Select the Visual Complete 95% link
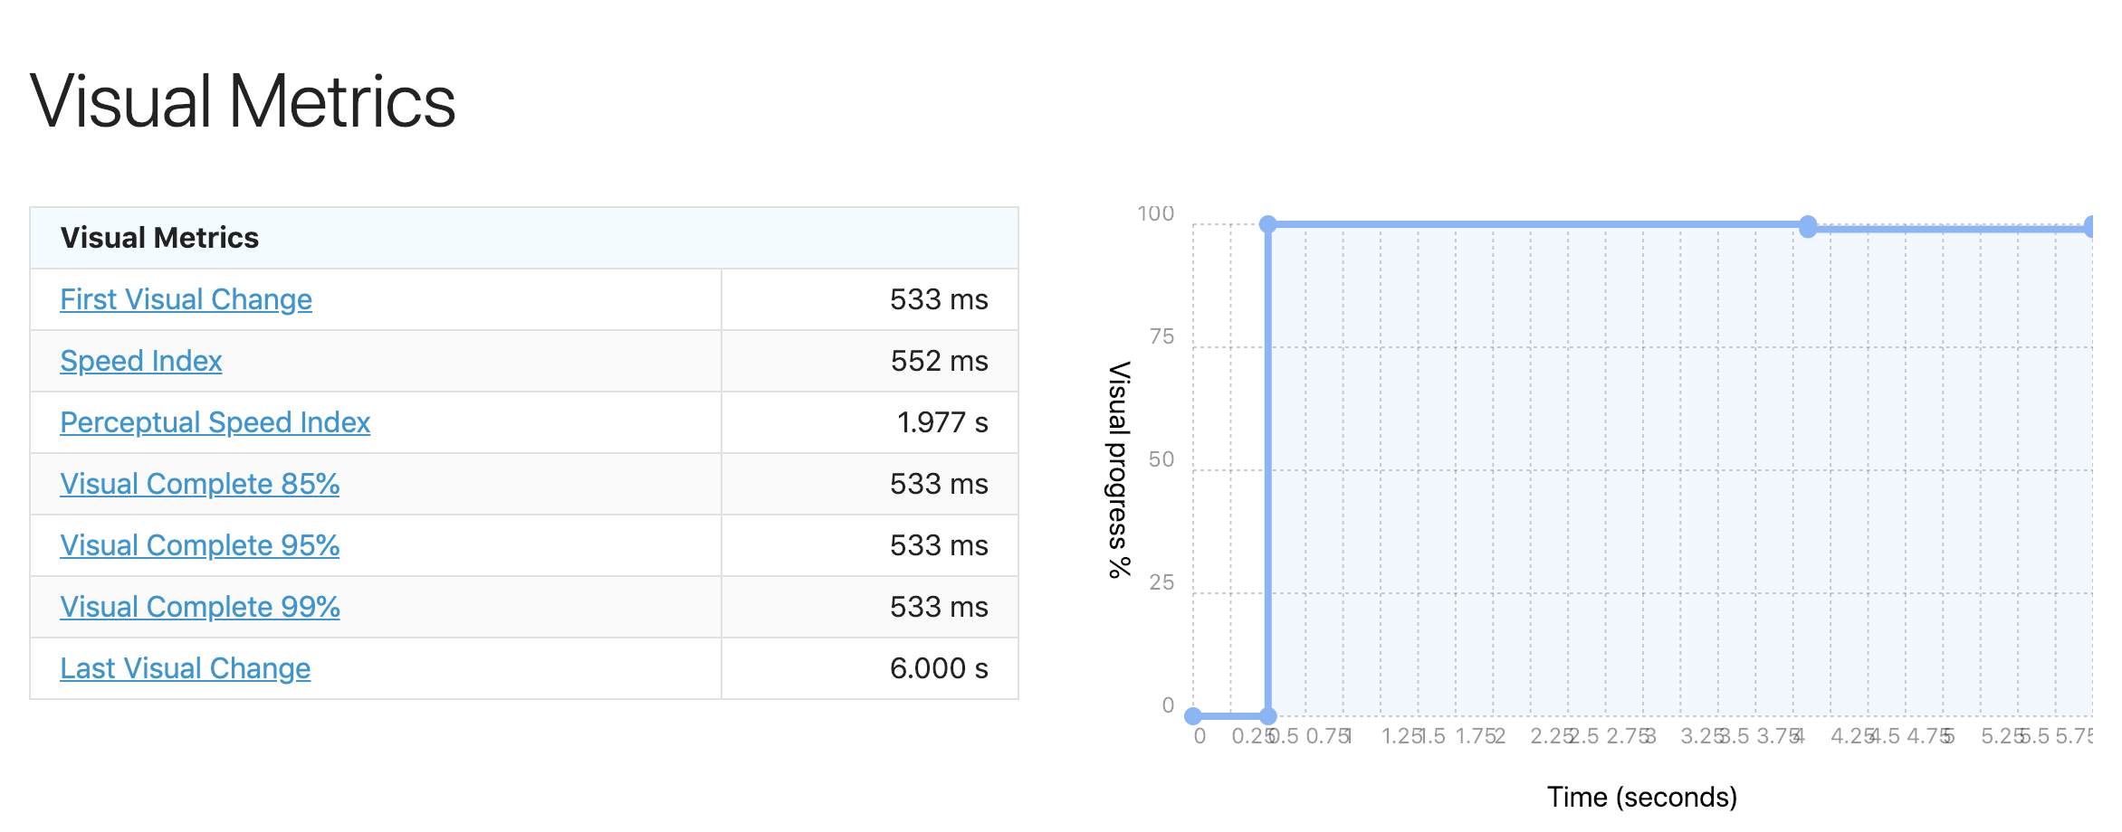 tap(199, 545)
